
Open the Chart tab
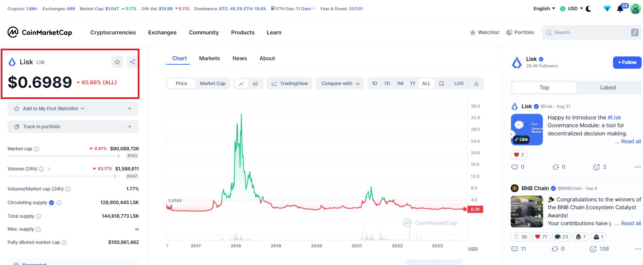(179, 59)
